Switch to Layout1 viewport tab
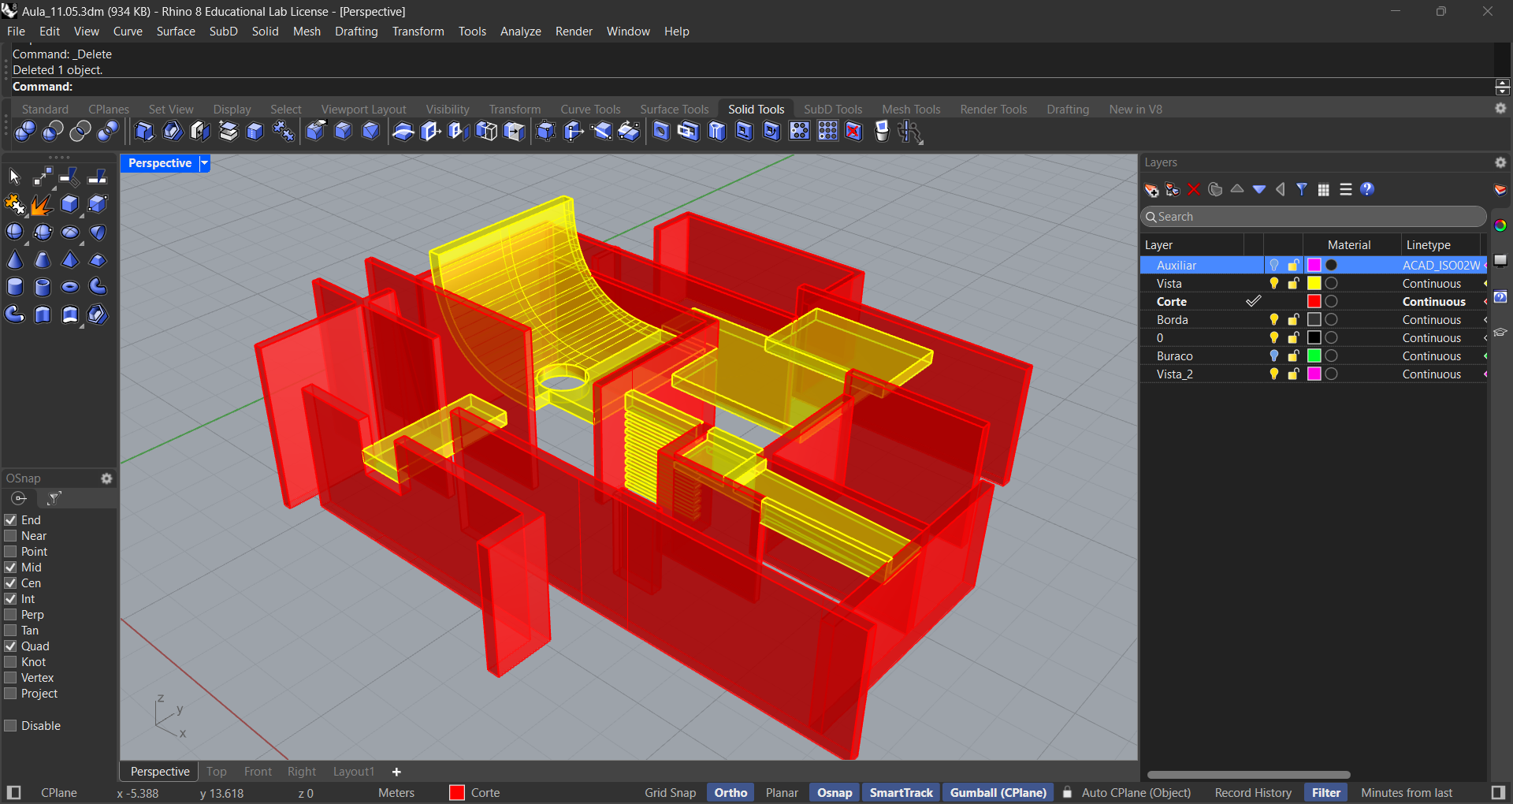This screenshot has height=804, width=1513. point(353,772)
